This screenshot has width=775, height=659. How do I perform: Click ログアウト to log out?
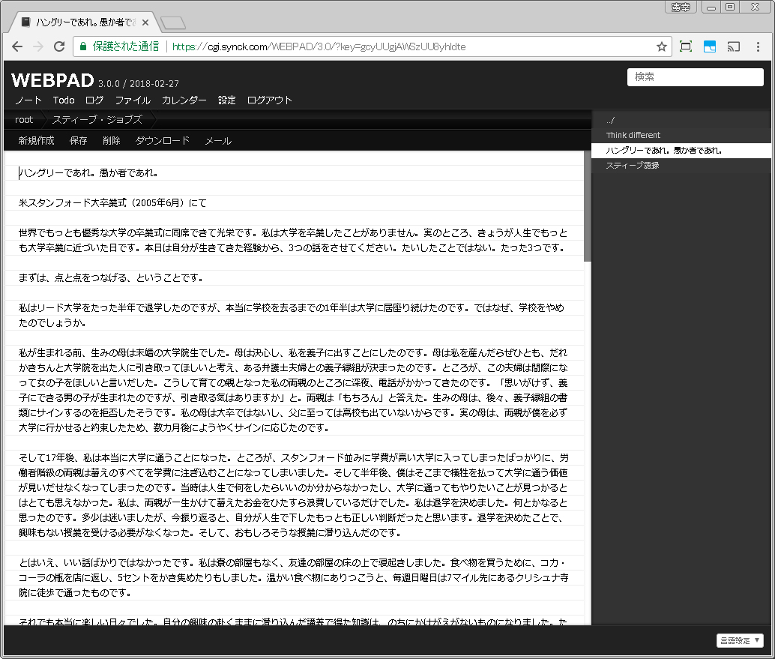tap(269, 100)
